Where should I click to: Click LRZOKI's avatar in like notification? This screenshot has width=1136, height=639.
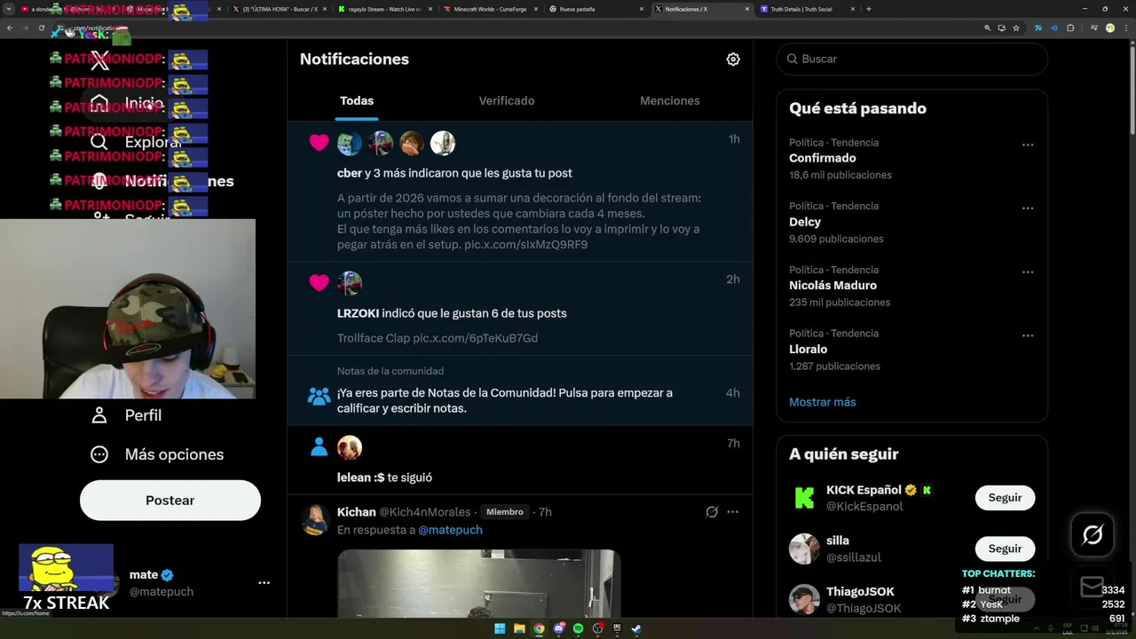point(350,283)
